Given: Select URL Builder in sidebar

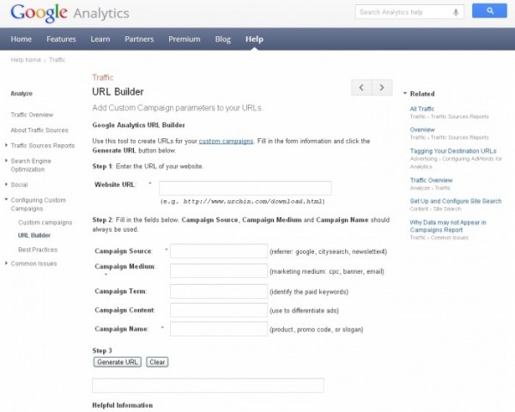Looking at the screenshot, I should (34, 235).
